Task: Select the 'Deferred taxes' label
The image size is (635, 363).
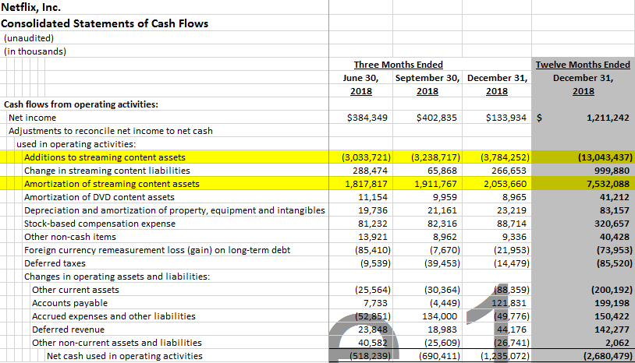Action: point(55,263)
